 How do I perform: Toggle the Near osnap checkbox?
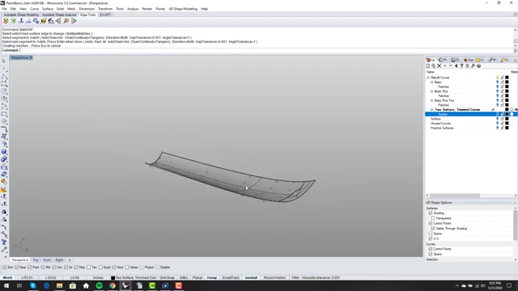click(16, 268)
